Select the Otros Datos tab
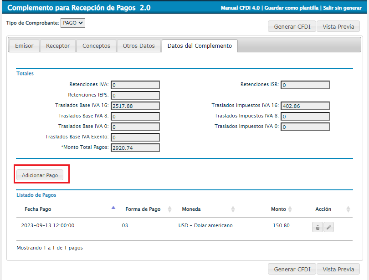369x280 pixels. click(x=139, y=46)
